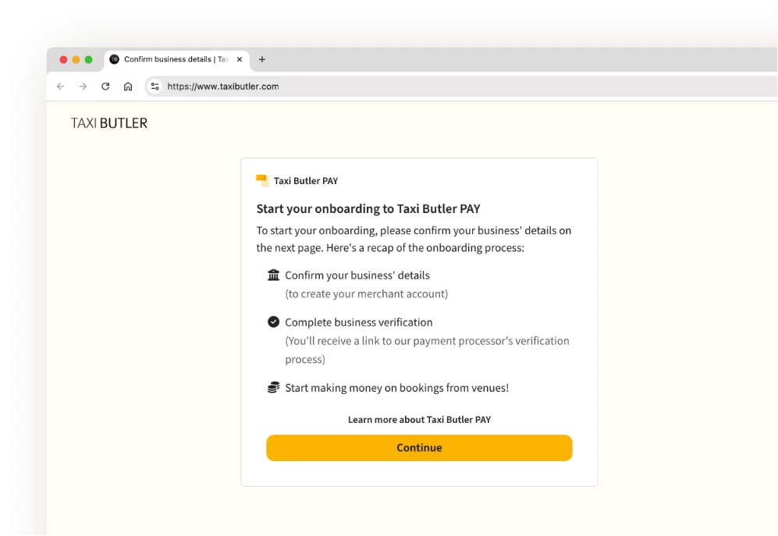Click the yellow macOS minimize button
Viewport: 778px width, 536px height.
tap(76, 59)
